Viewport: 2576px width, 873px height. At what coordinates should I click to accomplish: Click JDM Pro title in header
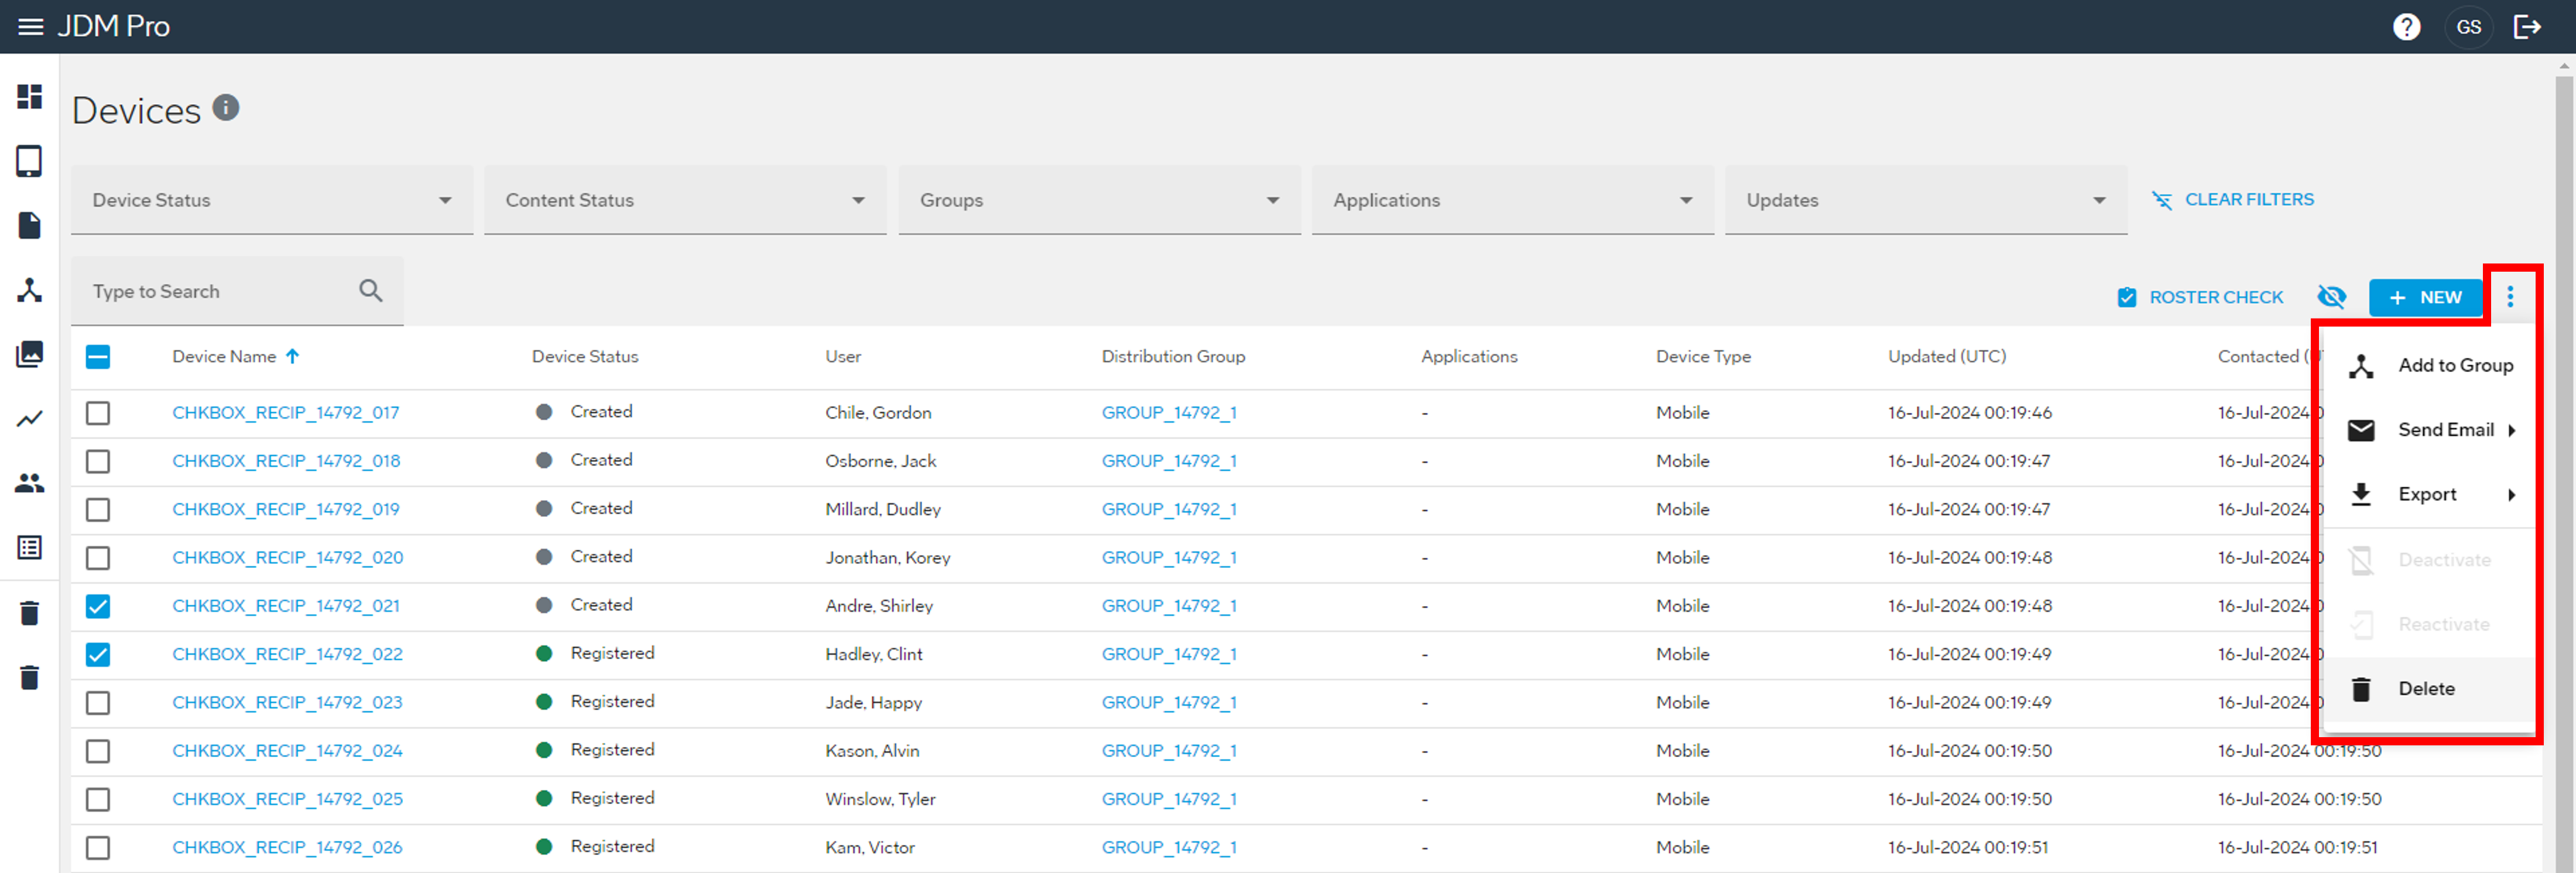[113, 26]
